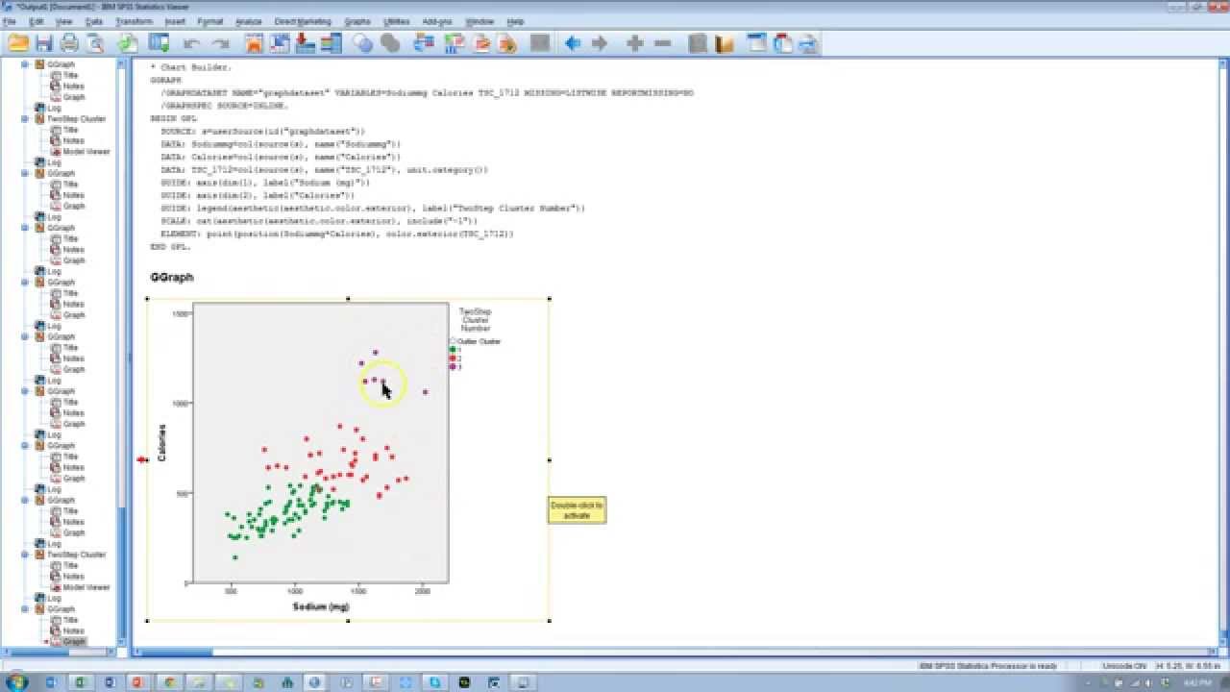
Task: Click the scatter plot chart area
Action: [321, 443]
